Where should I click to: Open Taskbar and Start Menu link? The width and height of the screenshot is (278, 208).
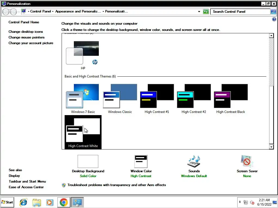pos(27,181)
